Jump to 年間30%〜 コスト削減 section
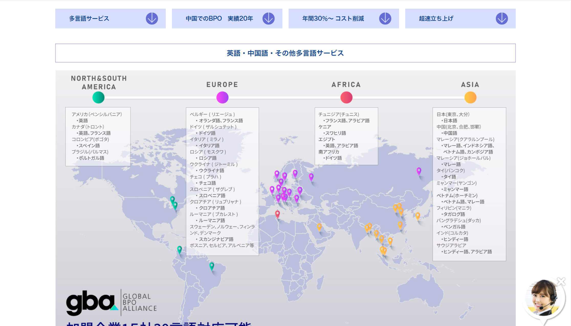This screenshot has height=326, width=571. tap(344, 19)
